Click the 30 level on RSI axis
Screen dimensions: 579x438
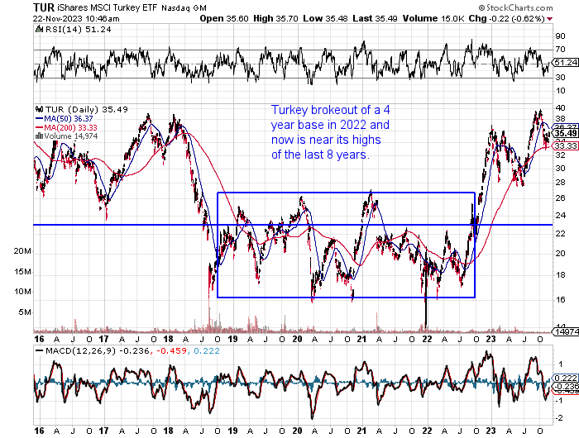(x=560, y=78)
